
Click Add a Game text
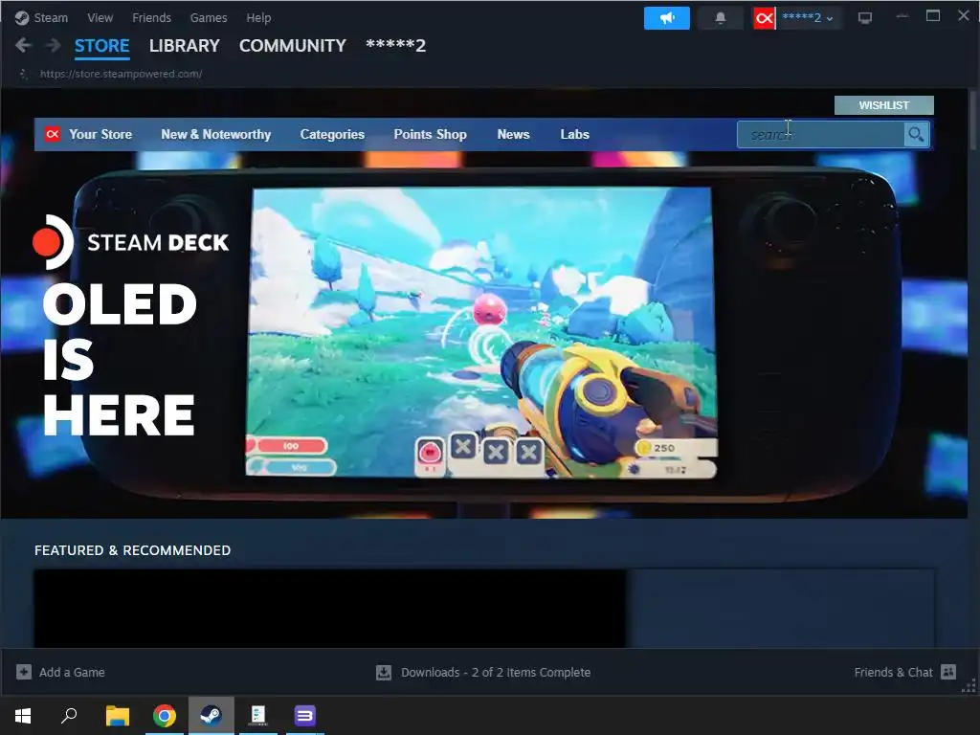pos(72,673)
